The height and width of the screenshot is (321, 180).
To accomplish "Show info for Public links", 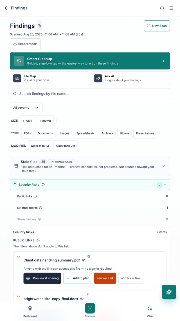I will (35, 196).
